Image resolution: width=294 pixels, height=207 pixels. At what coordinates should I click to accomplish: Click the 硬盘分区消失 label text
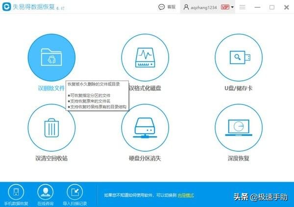click(x=145, y=158)
